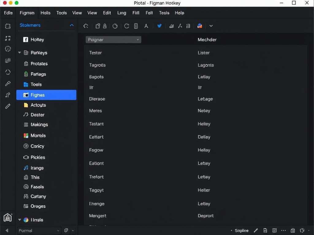This screenshot has width=314, height=235.
Task: Open the Tesls menu
Action: click(164, 13)
